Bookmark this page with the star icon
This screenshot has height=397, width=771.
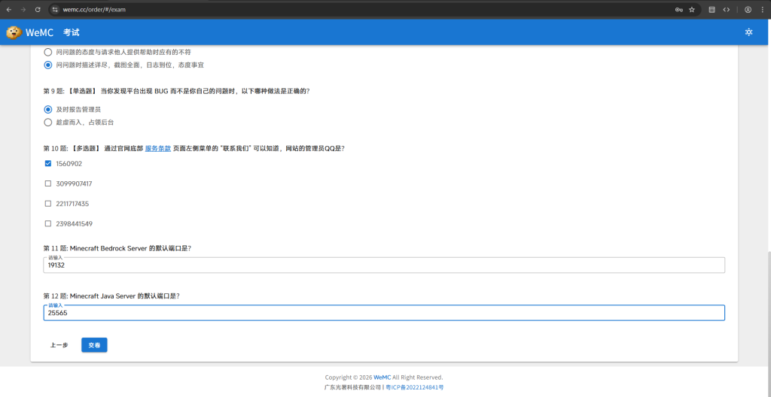[691, 10]
